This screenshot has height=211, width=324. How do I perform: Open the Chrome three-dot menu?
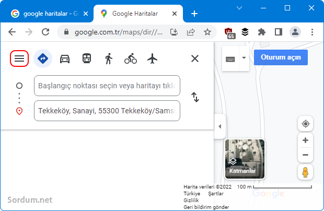312,32
